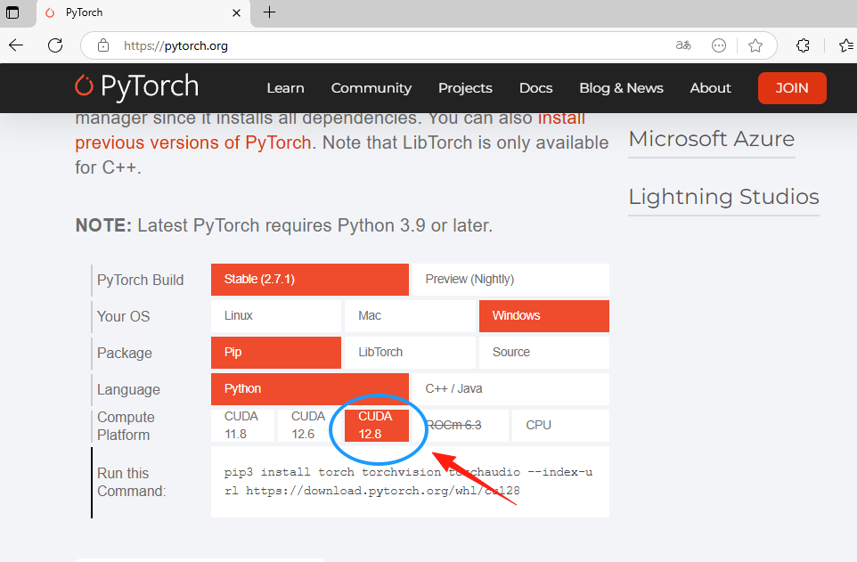Select the Preview (Nightly) build option
The height and width of the screenshot is (562, 857).
pos(510,280)
